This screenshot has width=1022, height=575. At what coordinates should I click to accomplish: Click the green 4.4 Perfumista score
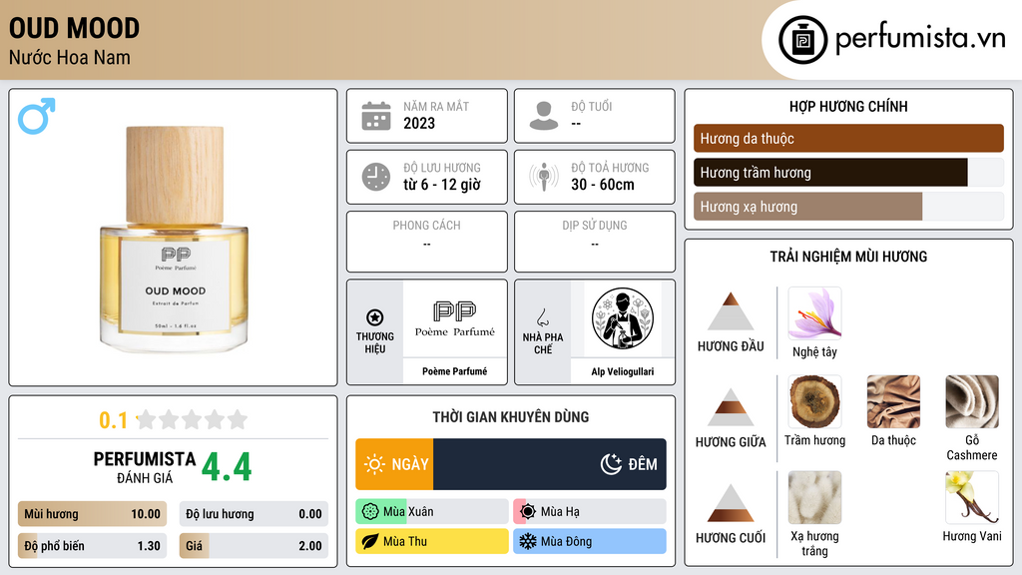[227, 467]
